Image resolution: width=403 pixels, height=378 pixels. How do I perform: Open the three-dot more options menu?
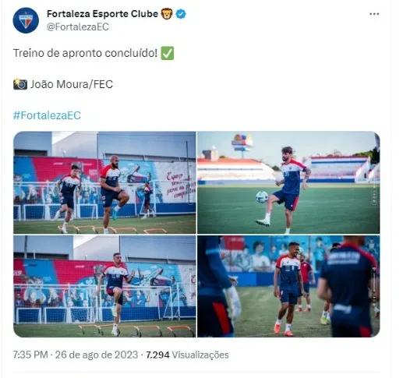coord(374,14)
